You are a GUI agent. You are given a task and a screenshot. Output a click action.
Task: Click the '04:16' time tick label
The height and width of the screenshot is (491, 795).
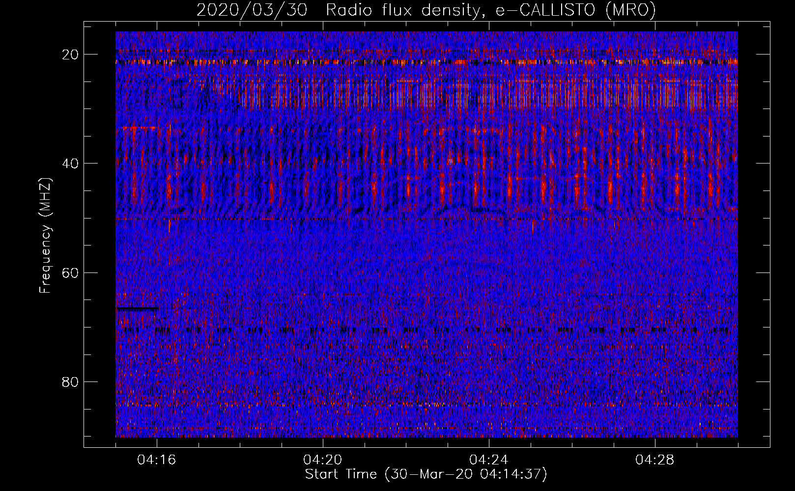pyautogui.click(x=157, y=460)
